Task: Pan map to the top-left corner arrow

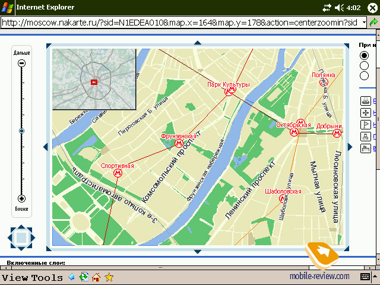Action: (49, 46)
